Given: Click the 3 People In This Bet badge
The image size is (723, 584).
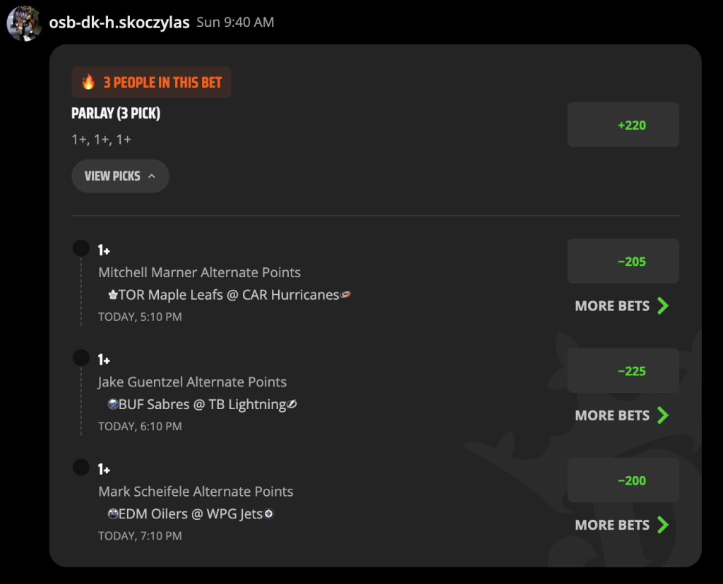Looking at the screenshot, I should [151, 82].
